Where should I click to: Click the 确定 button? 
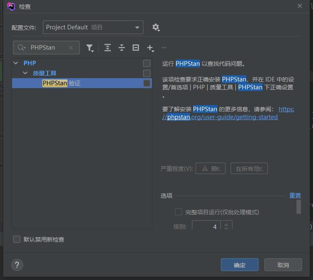point(240,265)
